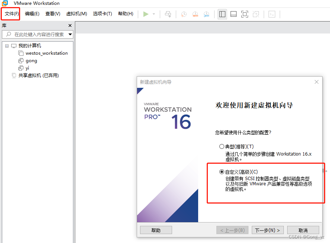Open the snapshot manager wrench icon
Screen dimensions: 330x243
pyautogui.click(x=206, y=14)
